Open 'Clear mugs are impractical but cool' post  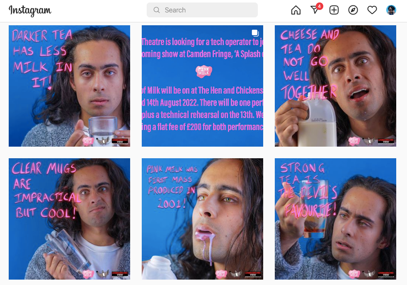coord(69,219)
